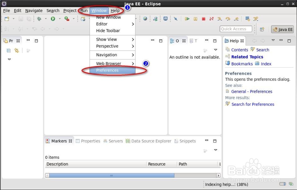
Task: Click the Bookmarks book icon in Help
Action: 228,63
